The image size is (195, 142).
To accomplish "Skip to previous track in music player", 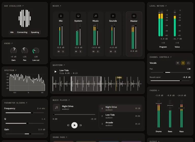I will [68, 125].
